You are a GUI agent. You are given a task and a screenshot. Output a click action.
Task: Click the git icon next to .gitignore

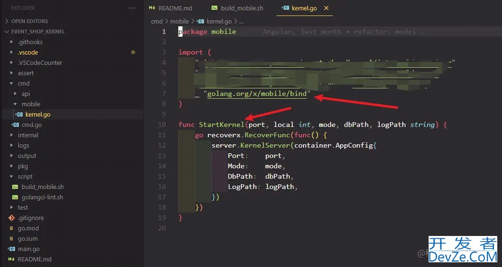tap(11, 218)
